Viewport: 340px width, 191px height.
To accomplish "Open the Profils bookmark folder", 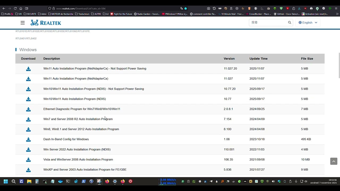I will click(7, 14).
